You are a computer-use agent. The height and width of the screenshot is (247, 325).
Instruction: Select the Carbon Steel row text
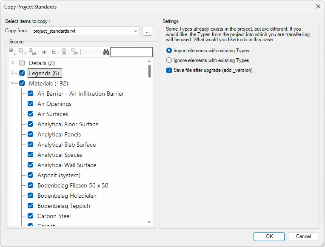54,216
